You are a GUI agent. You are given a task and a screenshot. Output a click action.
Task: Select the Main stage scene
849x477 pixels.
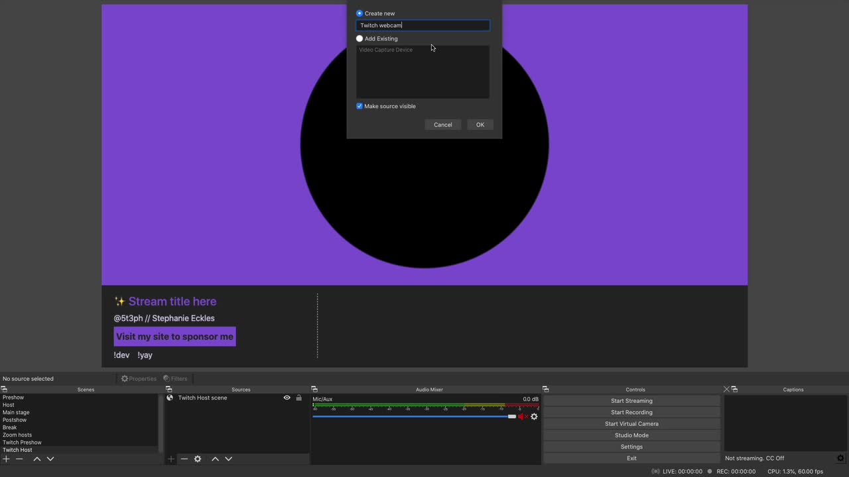[x=16, y=412]
